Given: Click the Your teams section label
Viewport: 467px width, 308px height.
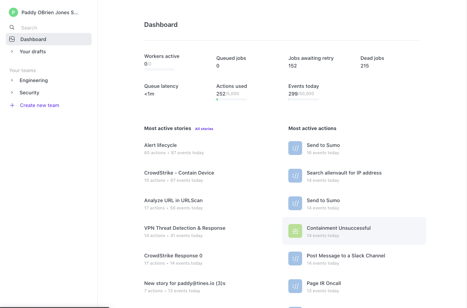Looking at the screenshot, I should [x=23, y=70].
